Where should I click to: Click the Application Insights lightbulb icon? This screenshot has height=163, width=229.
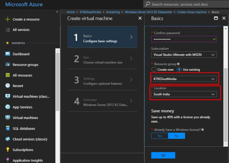[x=7, y=160]
